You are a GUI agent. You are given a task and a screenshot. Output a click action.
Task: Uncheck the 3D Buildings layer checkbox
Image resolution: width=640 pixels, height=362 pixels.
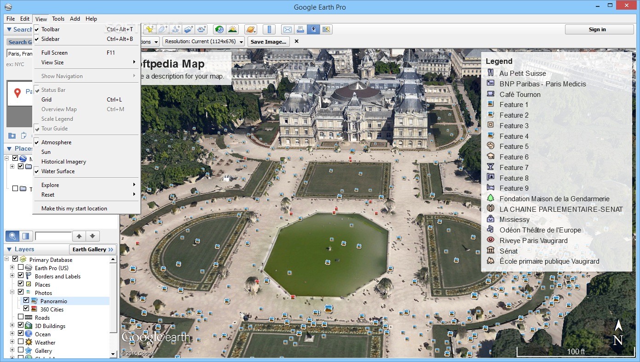pos(21,326)
